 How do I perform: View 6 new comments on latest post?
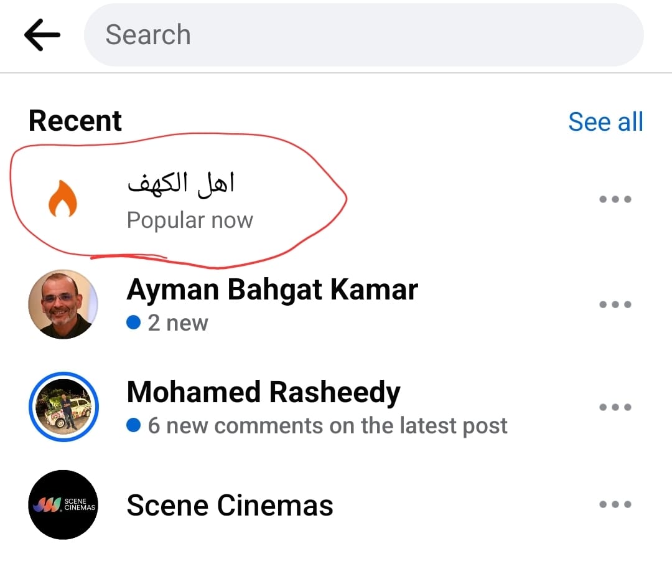327,426
